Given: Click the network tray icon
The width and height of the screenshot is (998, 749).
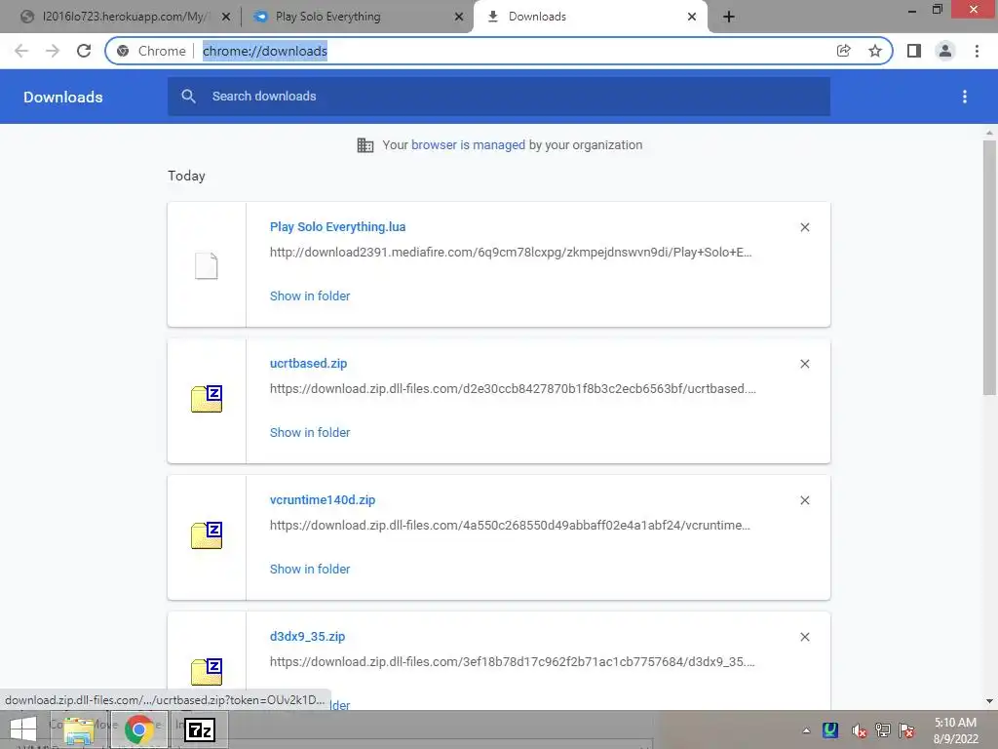Looking at the screenshot, I should 883,730.
